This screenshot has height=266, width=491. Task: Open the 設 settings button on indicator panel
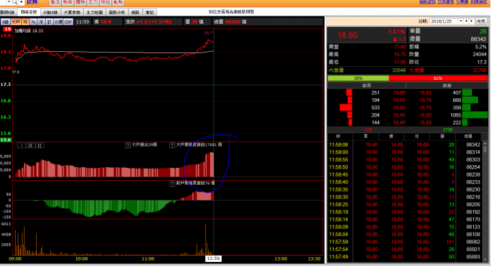(x=31, y=145)
